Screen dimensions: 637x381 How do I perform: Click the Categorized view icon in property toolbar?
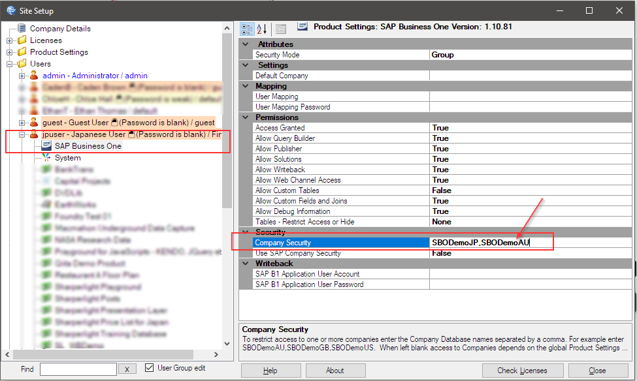(x=247, y=29)
